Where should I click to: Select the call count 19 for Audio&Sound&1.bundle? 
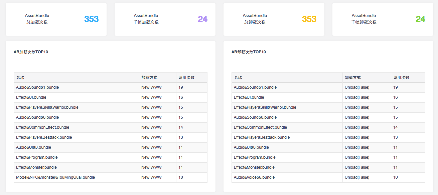point(180,87)
